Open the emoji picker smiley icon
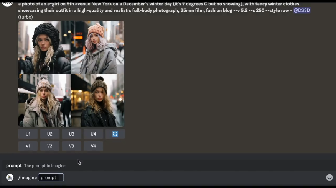 point(329,177)
